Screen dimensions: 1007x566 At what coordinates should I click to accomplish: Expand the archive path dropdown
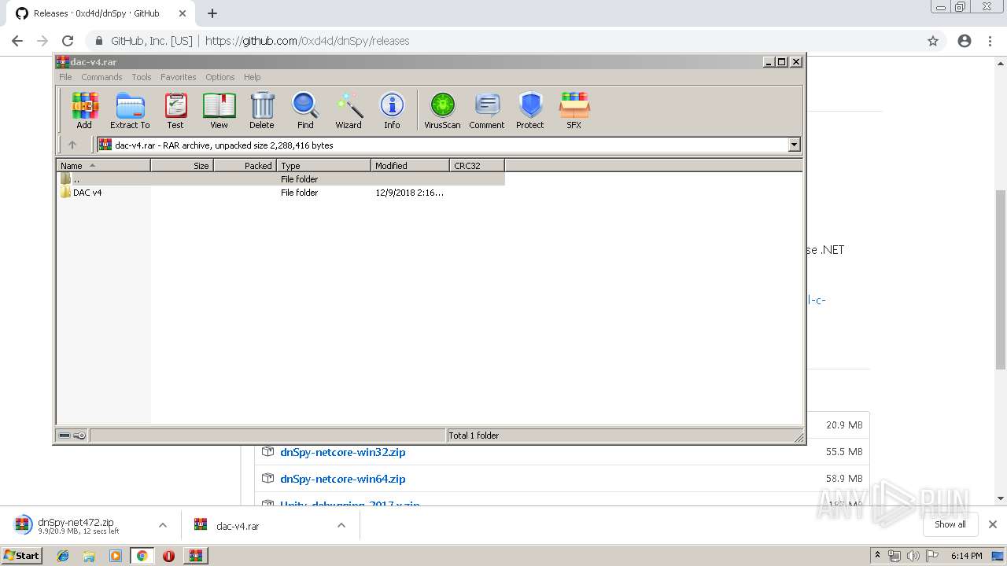tap(794, 145)
